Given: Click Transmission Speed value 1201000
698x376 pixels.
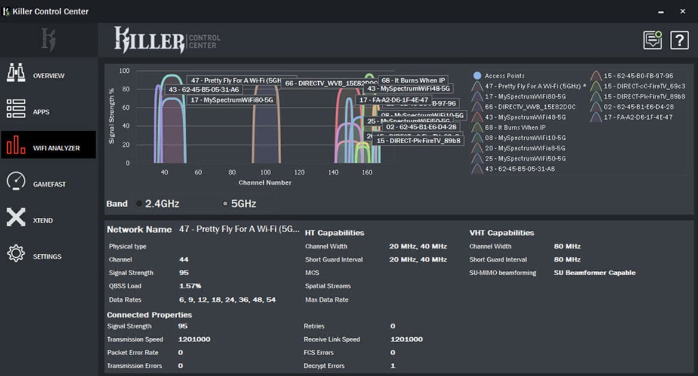Looking at the screenshot, I should coord(194,340).
